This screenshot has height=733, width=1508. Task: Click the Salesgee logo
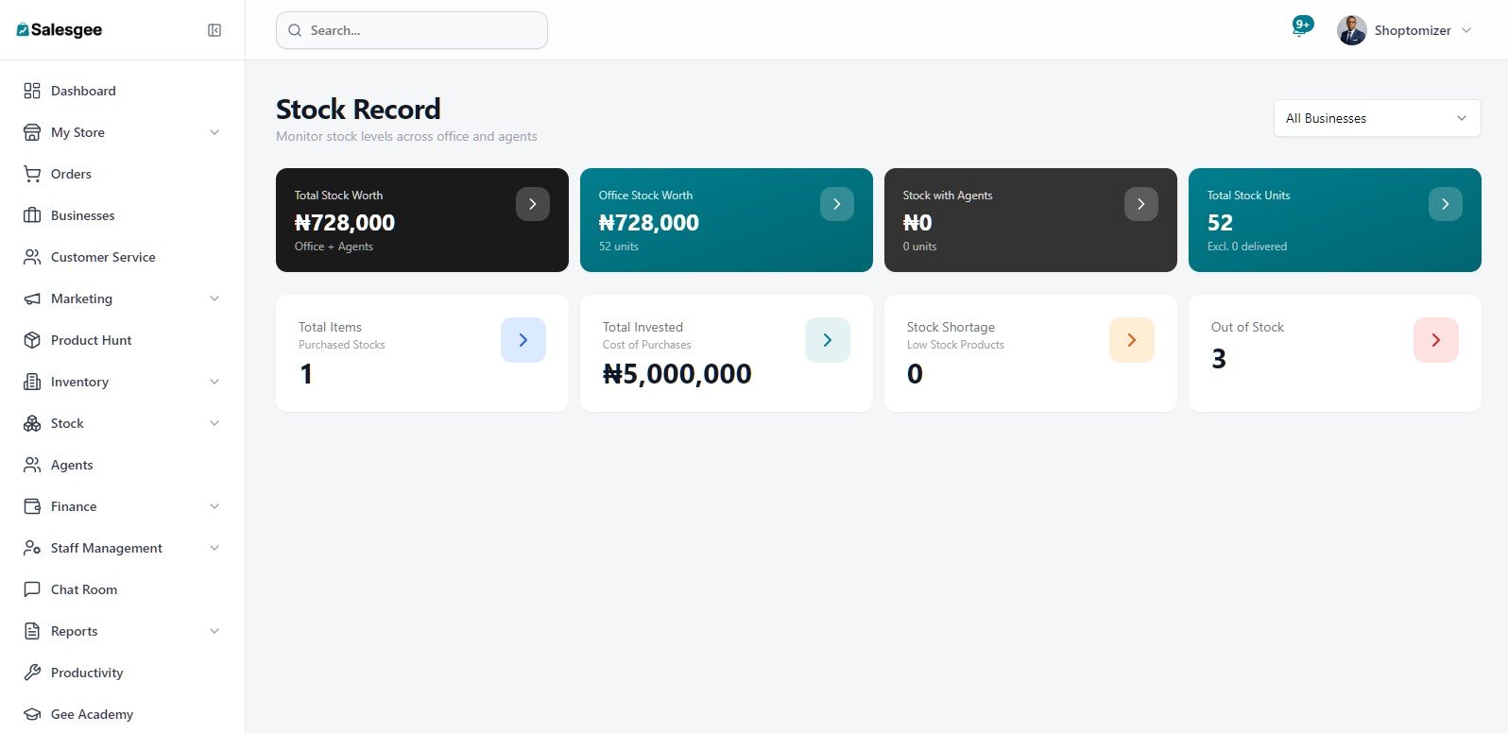tap(60, 30)
